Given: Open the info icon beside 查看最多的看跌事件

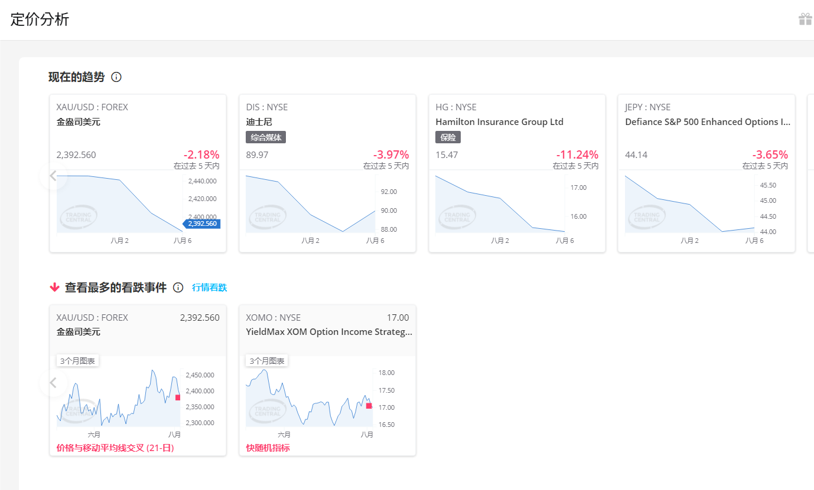Looking at the screenshot, I should click(x=178, y=287).
